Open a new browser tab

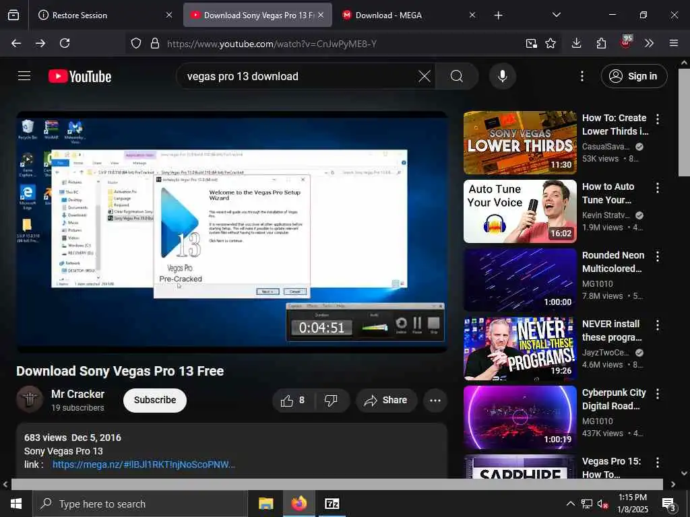tap(498, 15)
